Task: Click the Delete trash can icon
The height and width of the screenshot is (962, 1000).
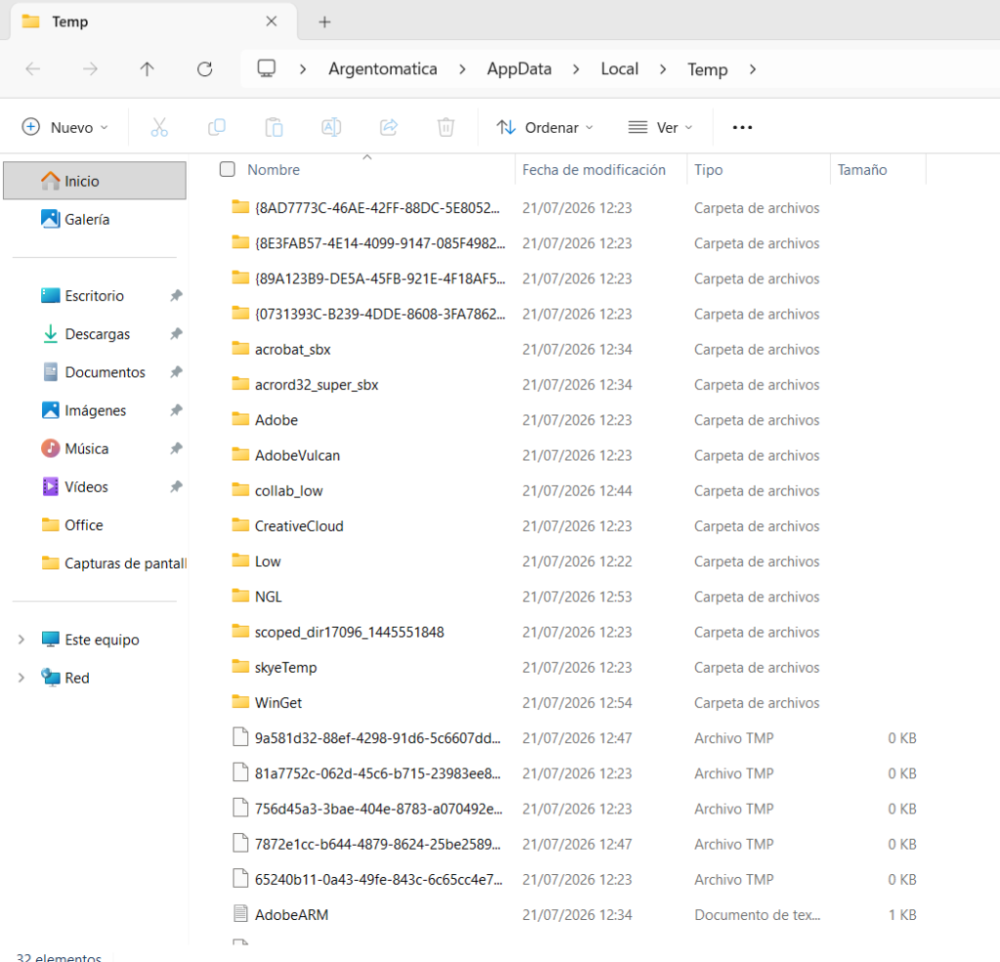Action: tap(445, 128)
